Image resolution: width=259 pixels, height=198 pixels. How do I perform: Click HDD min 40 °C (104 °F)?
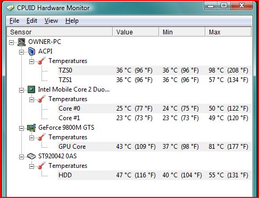pos(182,175)
